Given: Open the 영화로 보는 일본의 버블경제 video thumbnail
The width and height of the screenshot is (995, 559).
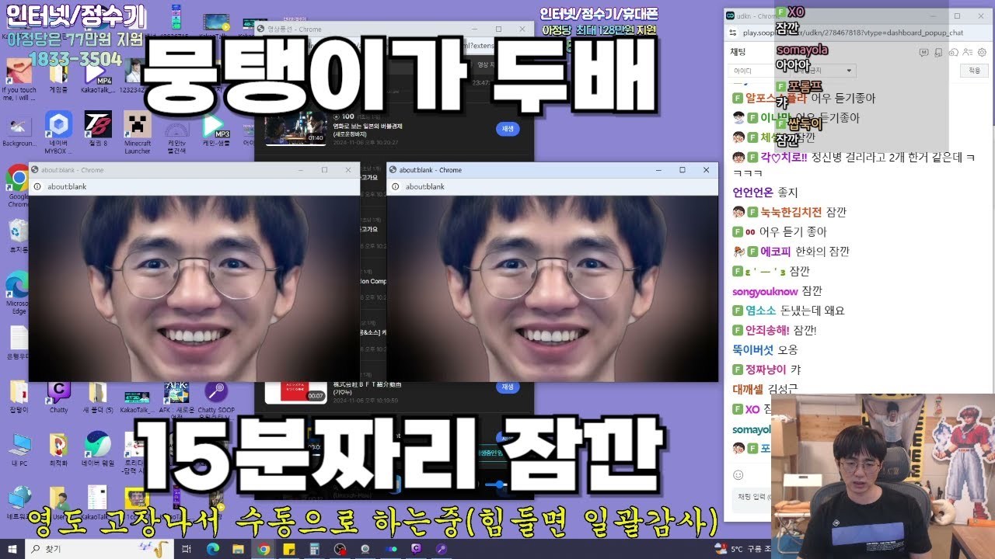Looking at the screenshot, I should (x=295, y=129).
